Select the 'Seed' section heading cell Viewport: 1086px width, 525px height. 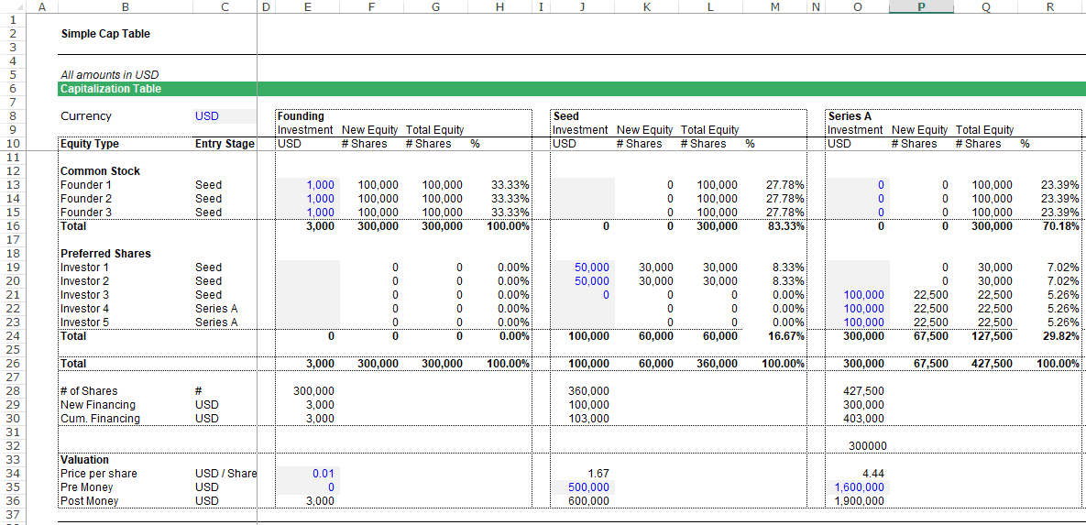point(565,116)
